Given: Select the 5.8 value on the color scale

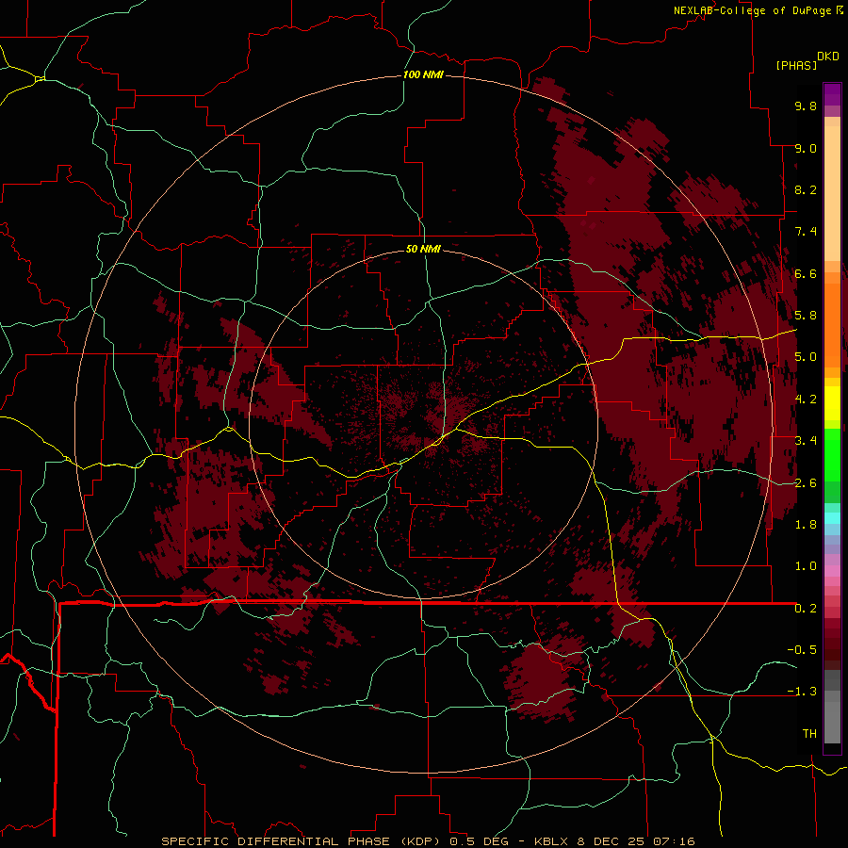Looking at the screenshot, I should (806, 315).
